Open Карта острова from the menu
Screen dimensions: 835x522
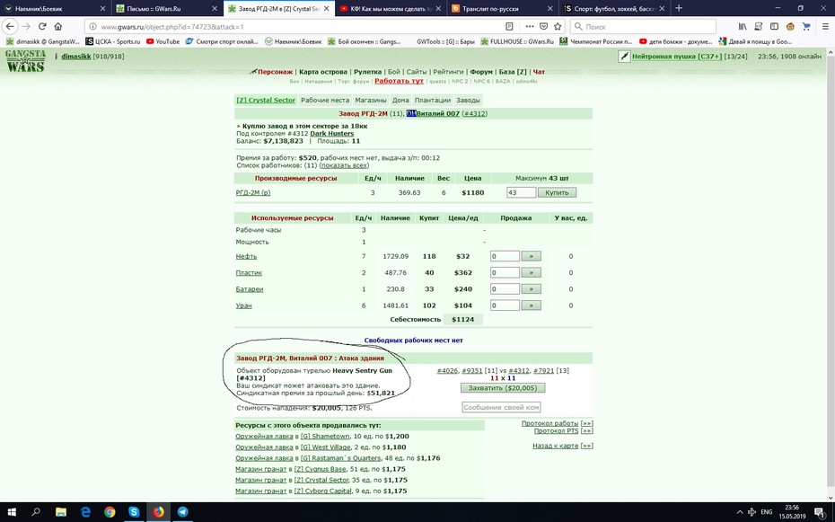click(x=322, y=71)
